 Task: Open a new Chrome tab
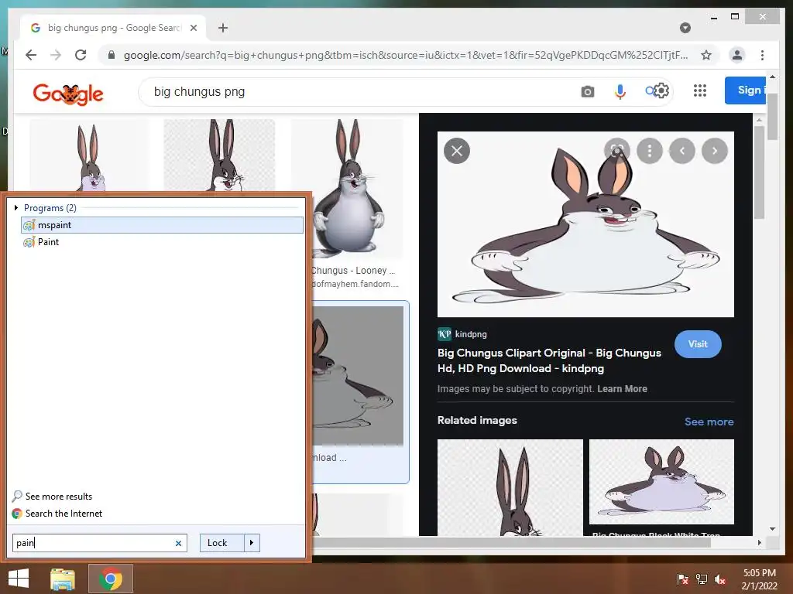coord(223,28)
